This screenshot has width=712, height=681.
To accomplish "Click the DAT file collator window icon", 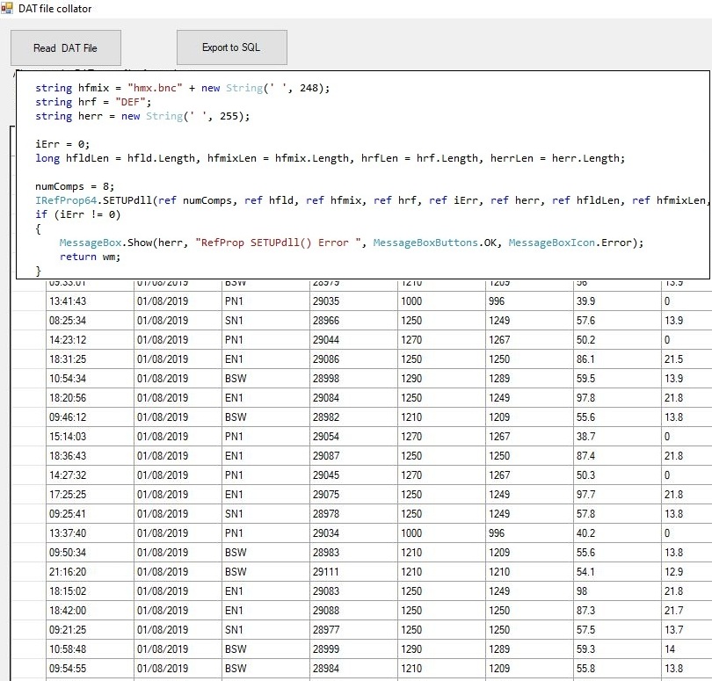I will [8, 8].
